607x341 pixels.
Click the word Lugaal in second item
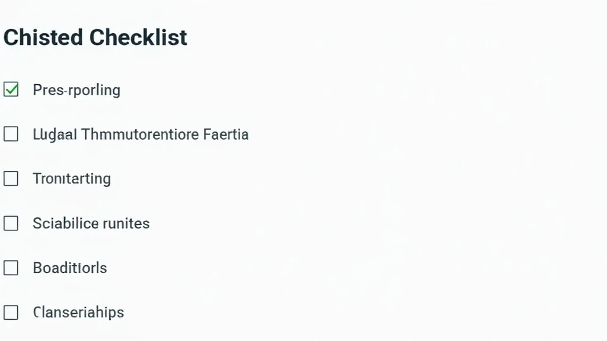click(55, 134)
